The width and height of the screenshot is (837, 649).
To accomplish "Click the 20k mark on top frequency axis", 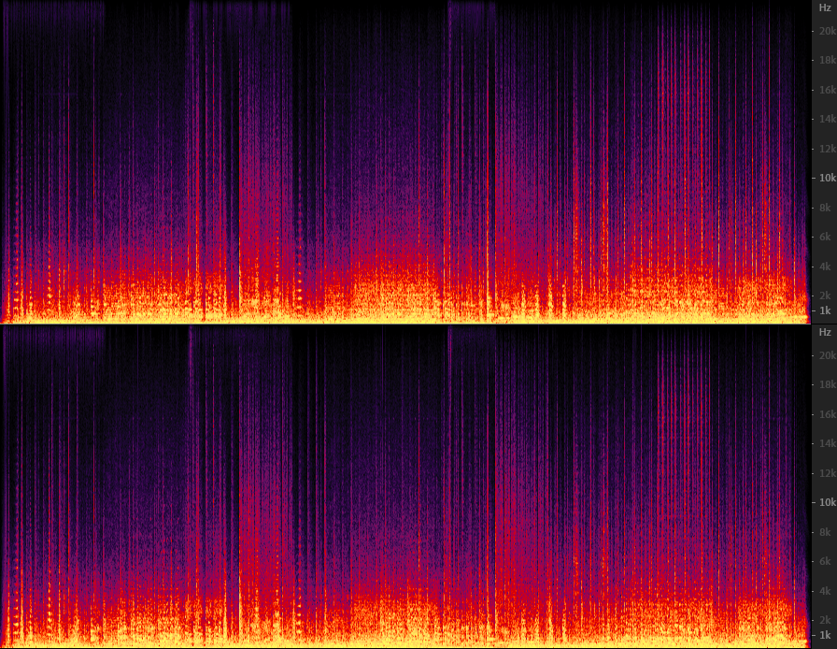I will point(827,31).
